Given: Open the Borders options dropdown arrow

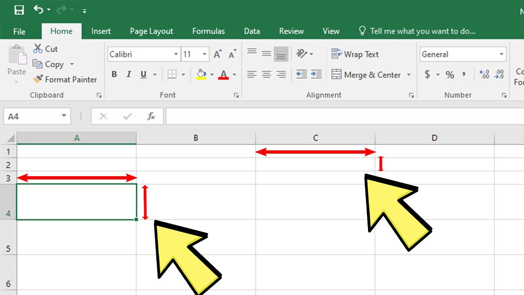Looking at the screenshot, I should [x=183, y=75].
